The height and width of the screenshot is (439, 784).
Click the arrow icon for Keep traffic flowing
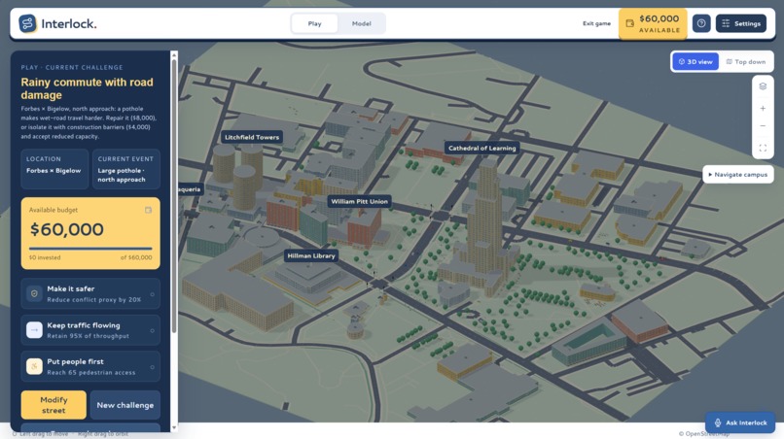34,330
